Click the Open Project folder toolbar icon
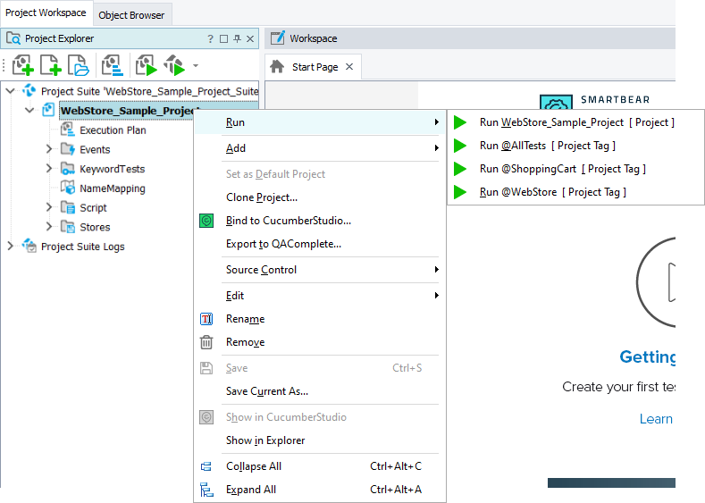 [80, 65]
